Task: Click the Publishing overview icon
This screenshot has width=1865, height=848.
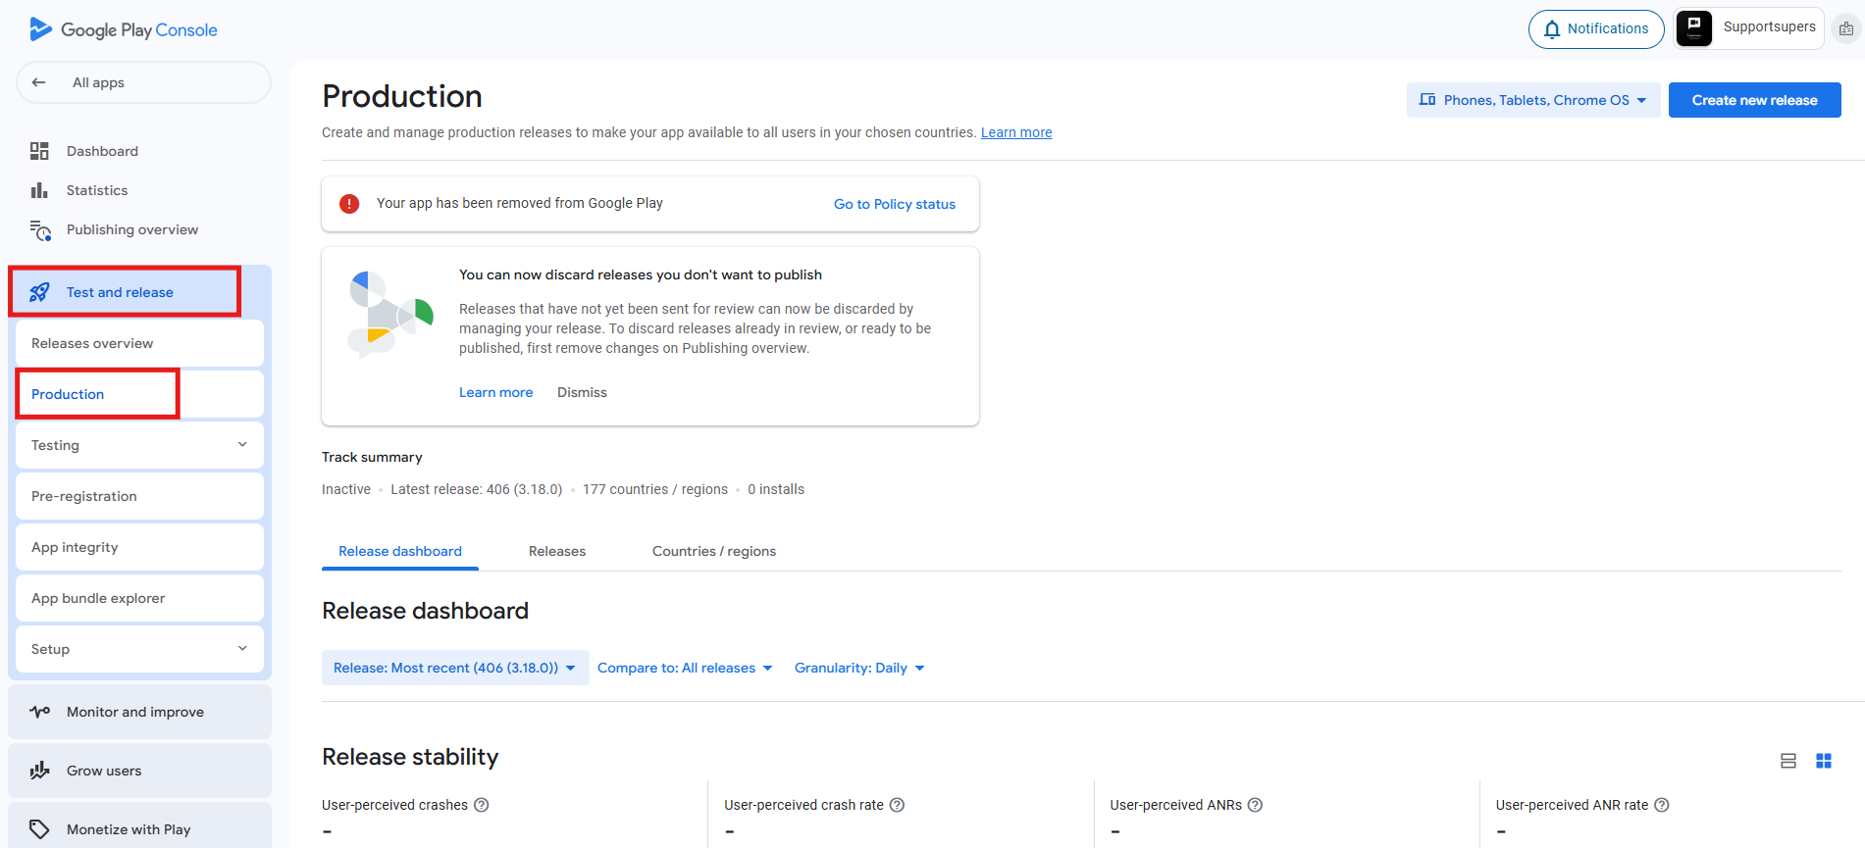Action: 40,230
